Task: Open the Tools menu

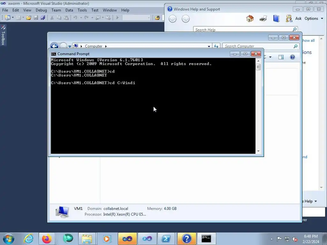Action: [x=82, y=10]
